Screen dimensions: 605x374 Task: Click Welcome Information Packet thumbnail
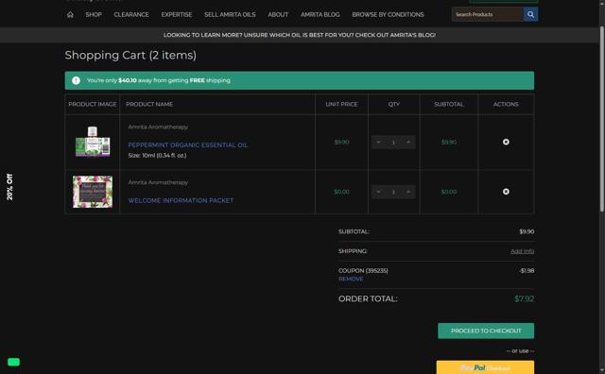pos(93,192)
